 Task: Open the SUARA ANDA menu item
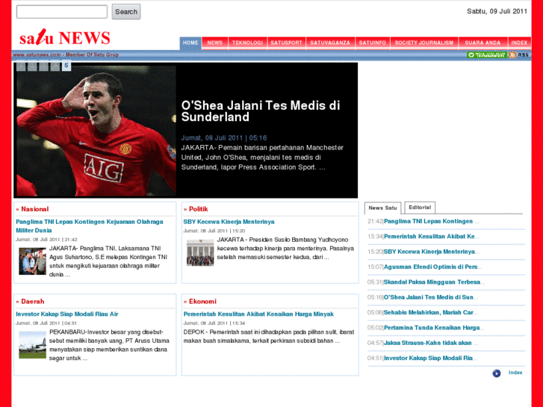tap(483, 43)
